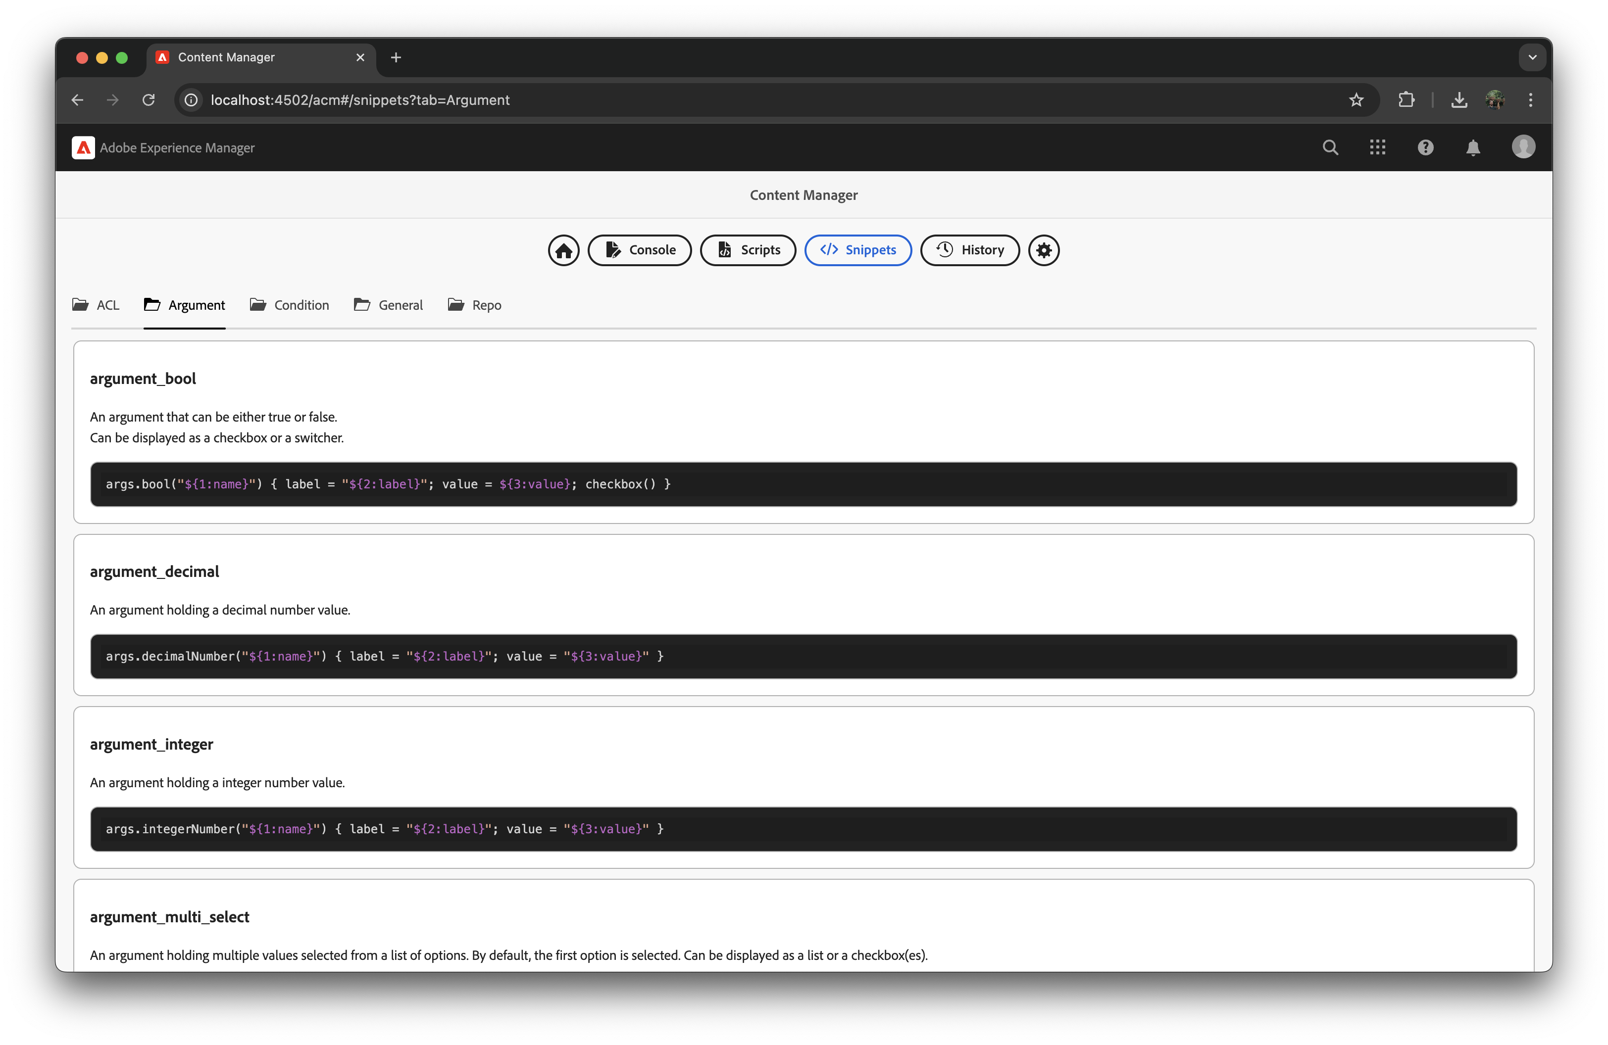The width and height of the screenshot is (1608, 1045).
Task: Reload the page with the refresh icon
Action: tap(149, 100)
